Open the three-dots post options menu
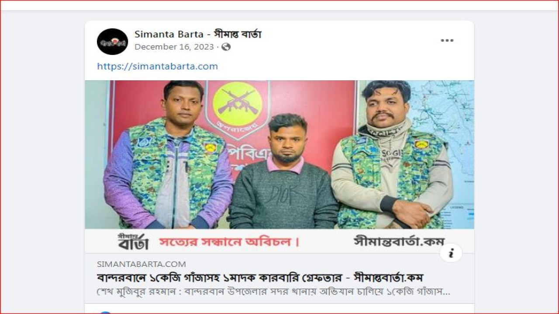 pyautogui.click(x=447, y=41)
